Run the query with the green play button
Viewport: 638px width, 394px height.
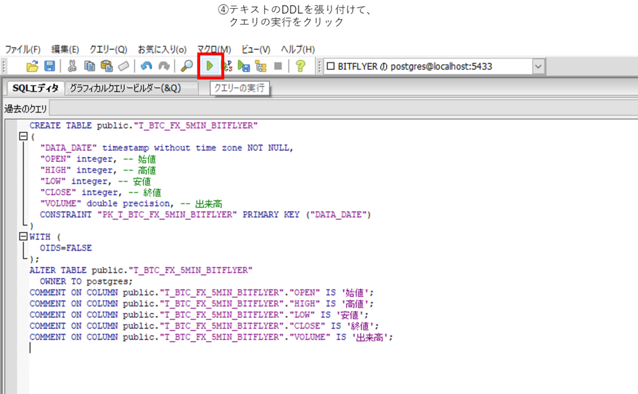tap(209, 66)
